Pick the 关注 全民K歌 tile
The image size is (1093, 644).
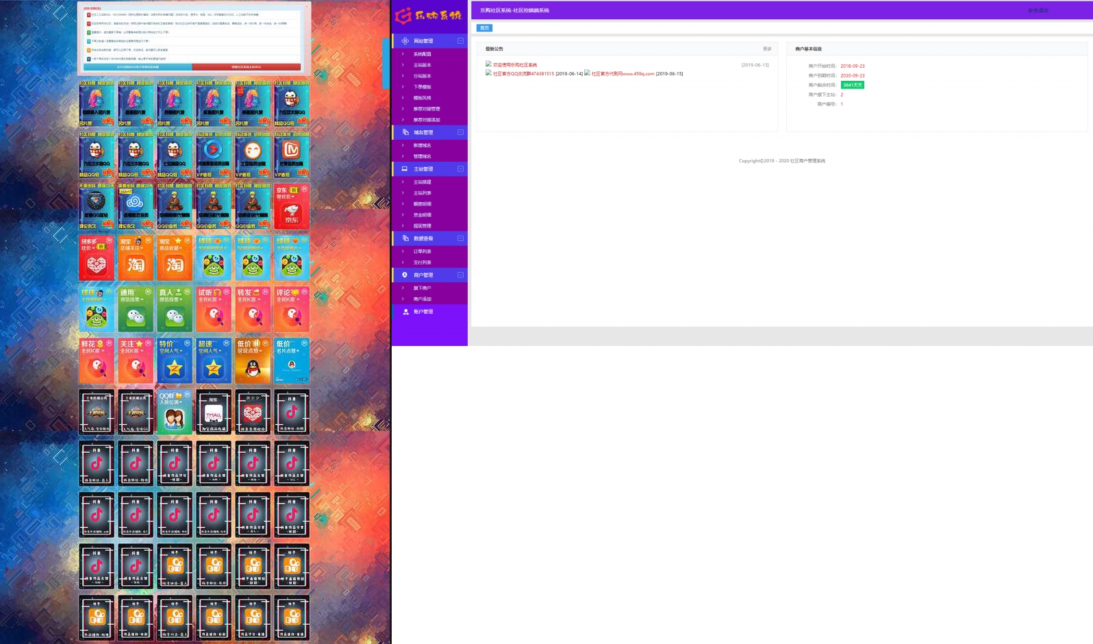(x=136, y=360)
